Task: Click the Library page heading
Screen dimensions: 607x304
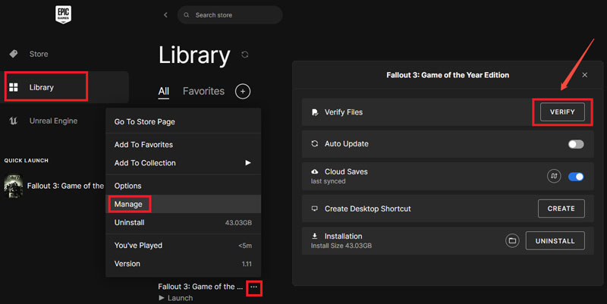Action: [x=194, y=55]
